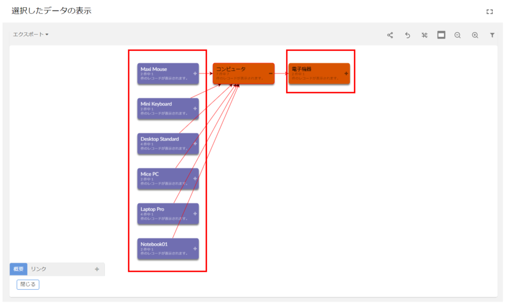Select the 電子機器 node
Screen dimensions: 507x308
tap(319, 74)
